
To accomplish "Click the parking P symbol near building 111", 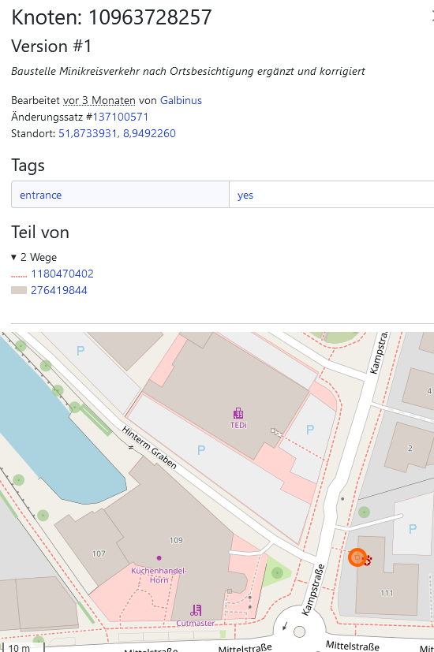I will tap(413, 529).
